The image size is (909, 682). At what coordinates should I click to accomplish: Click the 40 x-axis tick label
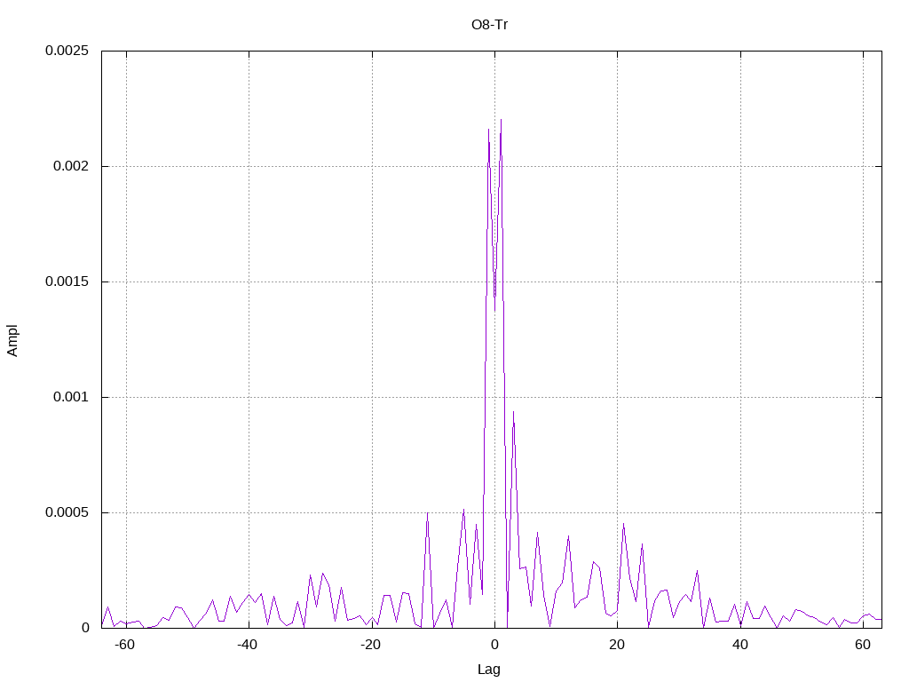[739, 645]
